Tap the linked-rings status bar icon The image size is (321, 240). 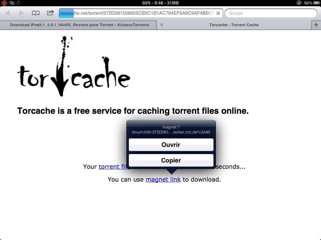click(x=12, y=3)
